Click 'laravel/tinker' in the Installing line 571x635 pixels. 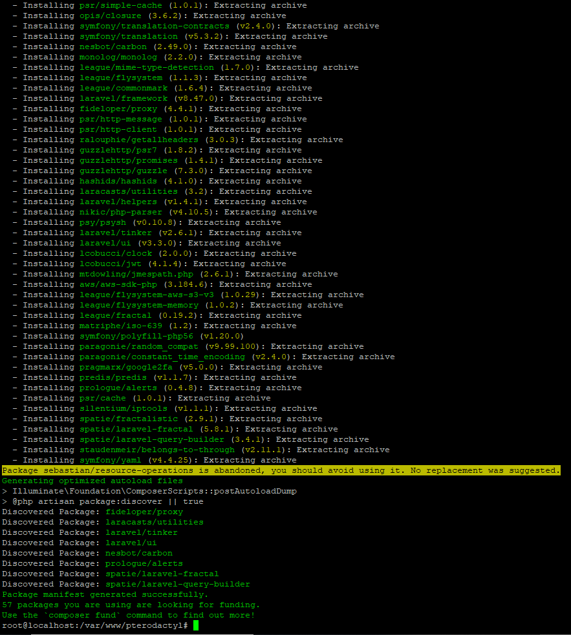tap(116, 233)
